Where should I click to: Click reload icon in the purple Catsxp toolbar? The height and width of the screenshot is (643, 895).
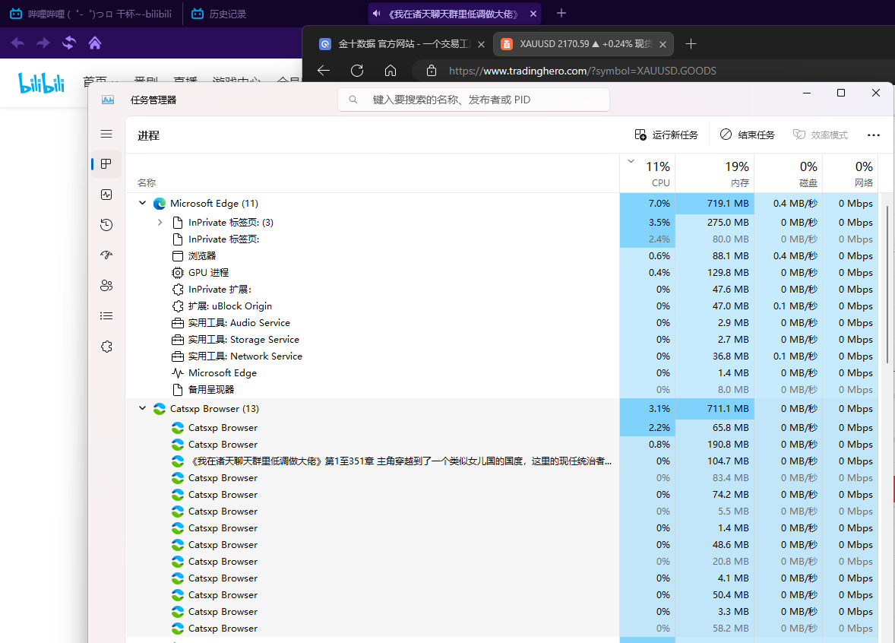click(x=69, y=43)
